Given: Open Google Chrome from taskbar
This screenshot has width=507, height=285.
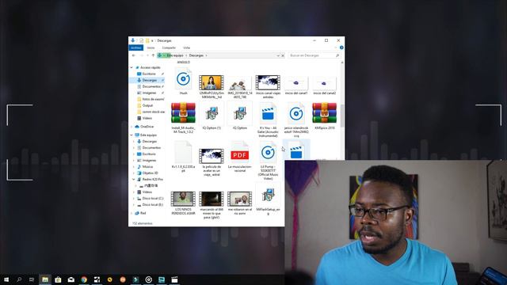Looking at the screenshot, I should click(x=84, y=279).
